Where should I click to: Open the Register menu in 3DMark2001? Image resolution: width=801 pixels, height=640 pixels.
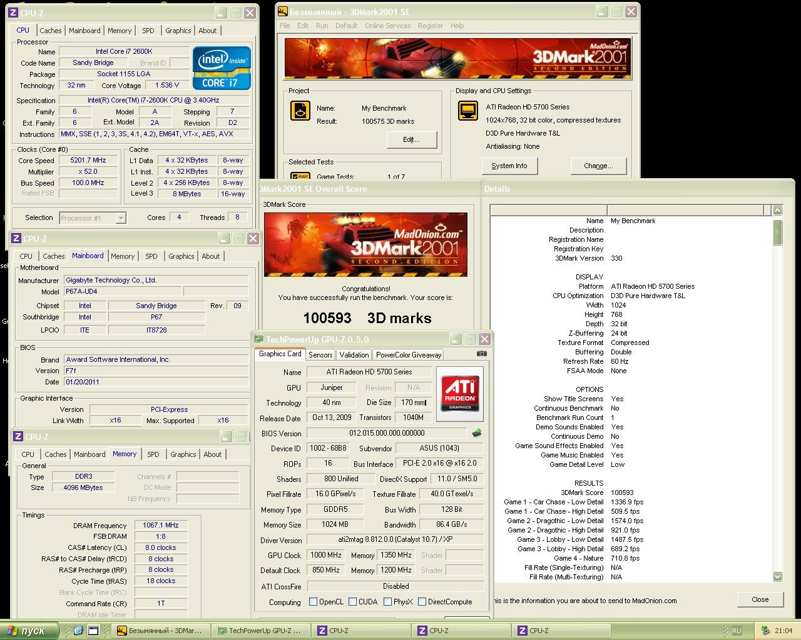[430, 26]
